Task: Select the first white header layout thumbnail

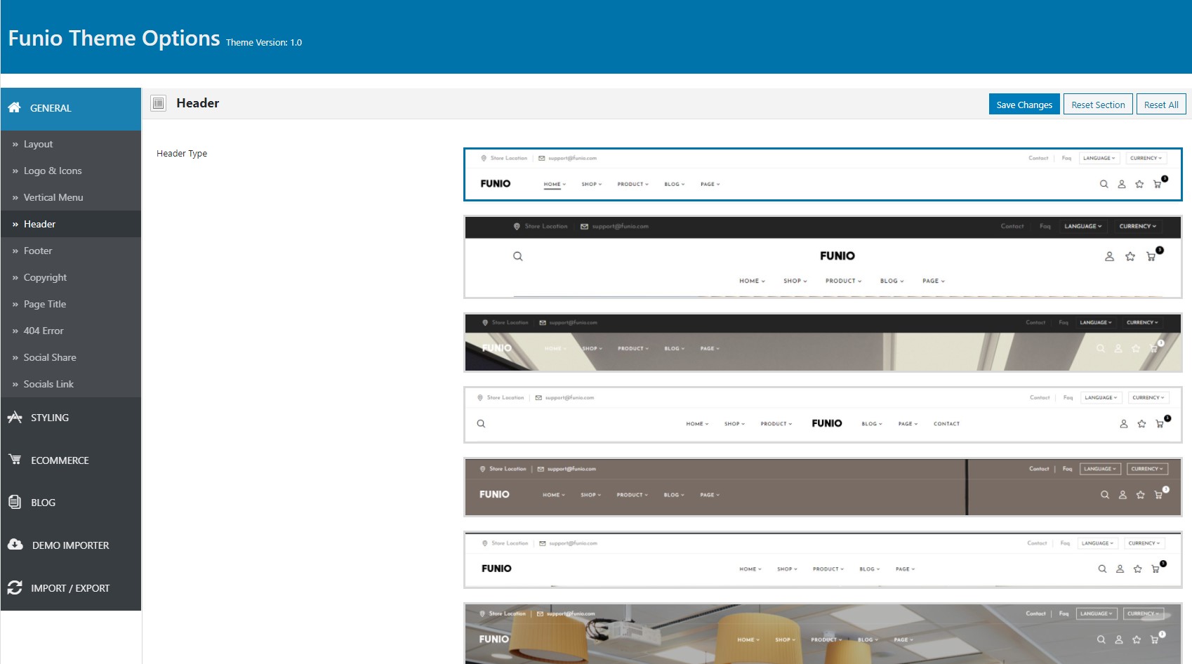Action: click(823, 174)
